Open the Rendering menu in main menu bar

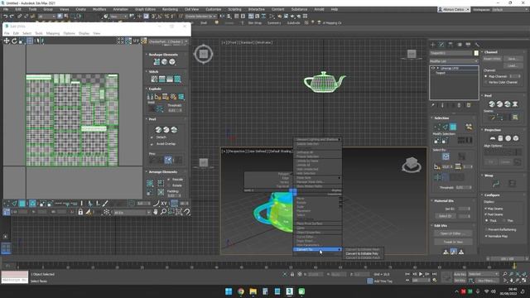[170, 9]
